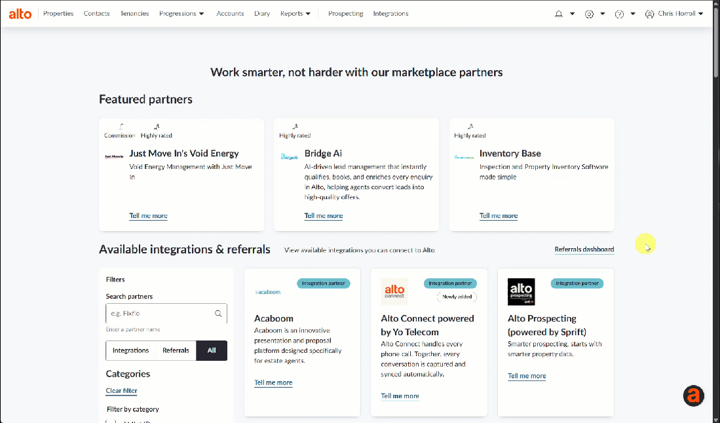Click the Acaboom logo
720x423 pixels.
(268, 292)
